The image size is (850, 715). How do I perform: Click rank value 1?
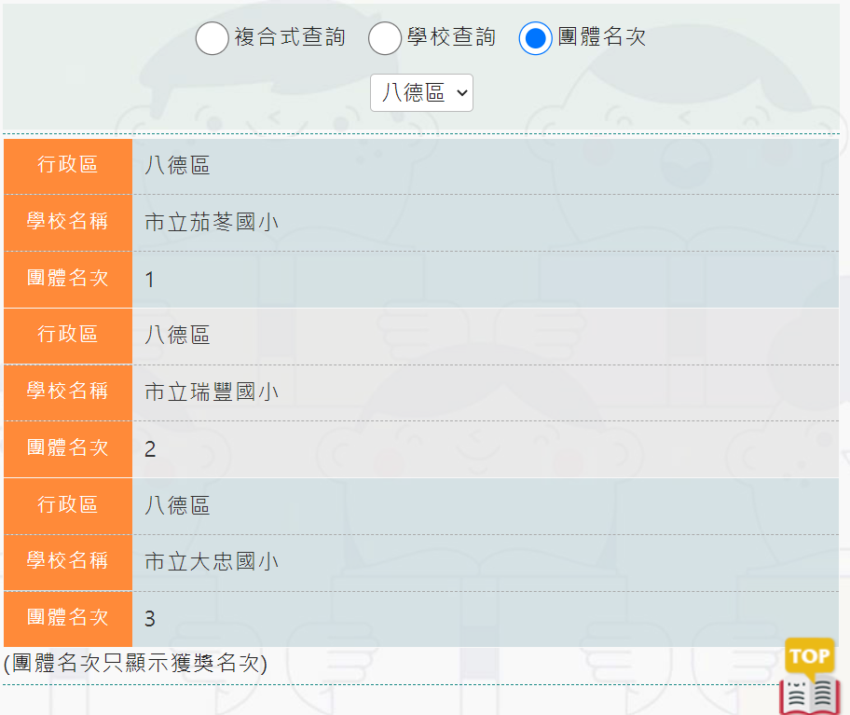click(x=150, y=280)
